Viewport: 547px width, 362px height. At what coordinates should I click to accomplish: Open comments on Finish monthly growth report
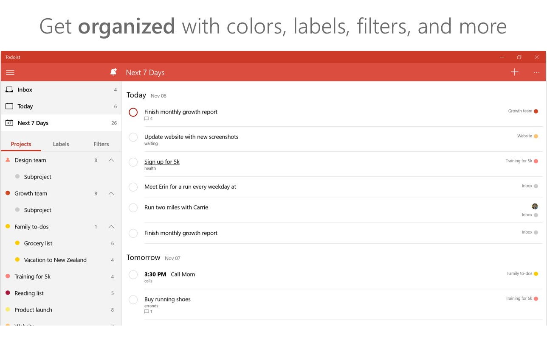pyautogui.click(x=148, y=119)
